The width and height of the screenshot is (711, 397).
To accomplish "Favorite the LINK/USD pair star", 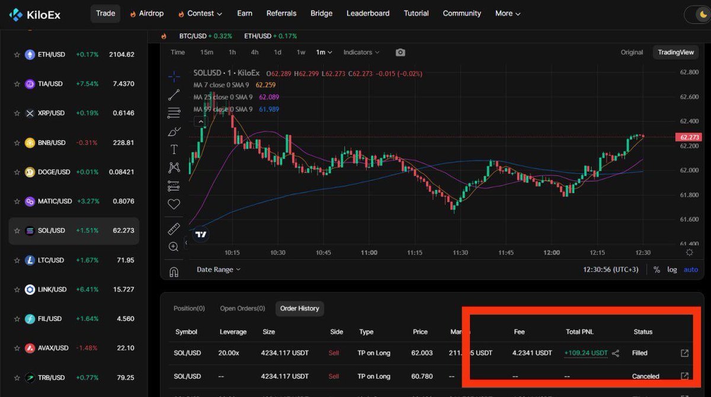I will (x=17, y=290).
